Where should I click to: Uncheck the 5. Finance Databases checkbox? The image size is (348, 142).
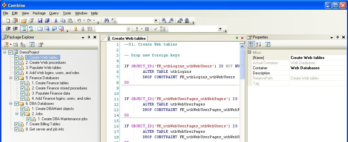point(16,78)
